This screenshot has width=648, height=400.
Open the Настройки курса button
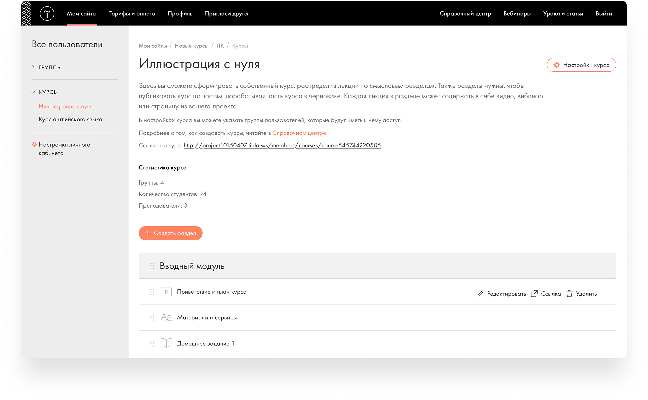coord(581,65)
